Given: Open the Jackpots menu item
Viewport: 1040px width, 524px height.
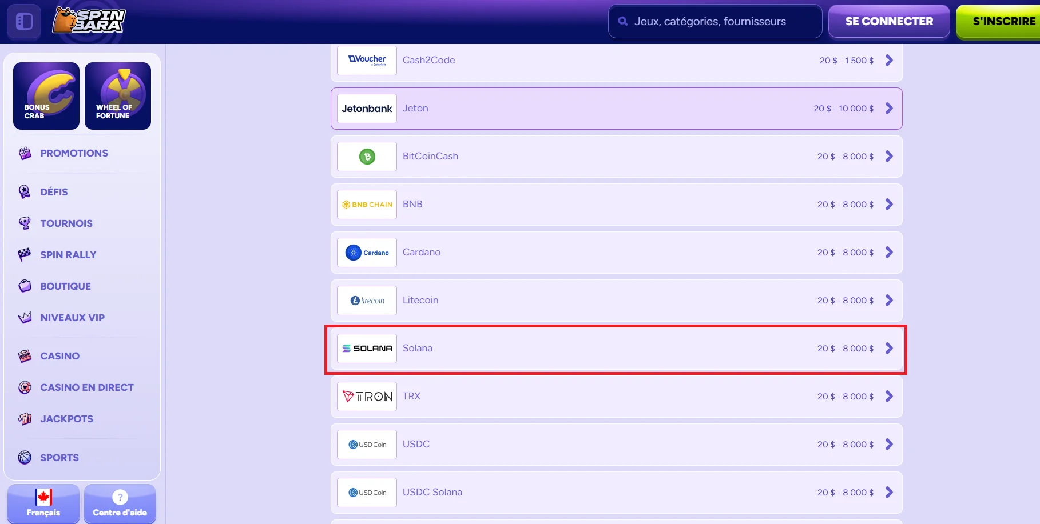Looking at the screenshot, I should tap(66, 419).
